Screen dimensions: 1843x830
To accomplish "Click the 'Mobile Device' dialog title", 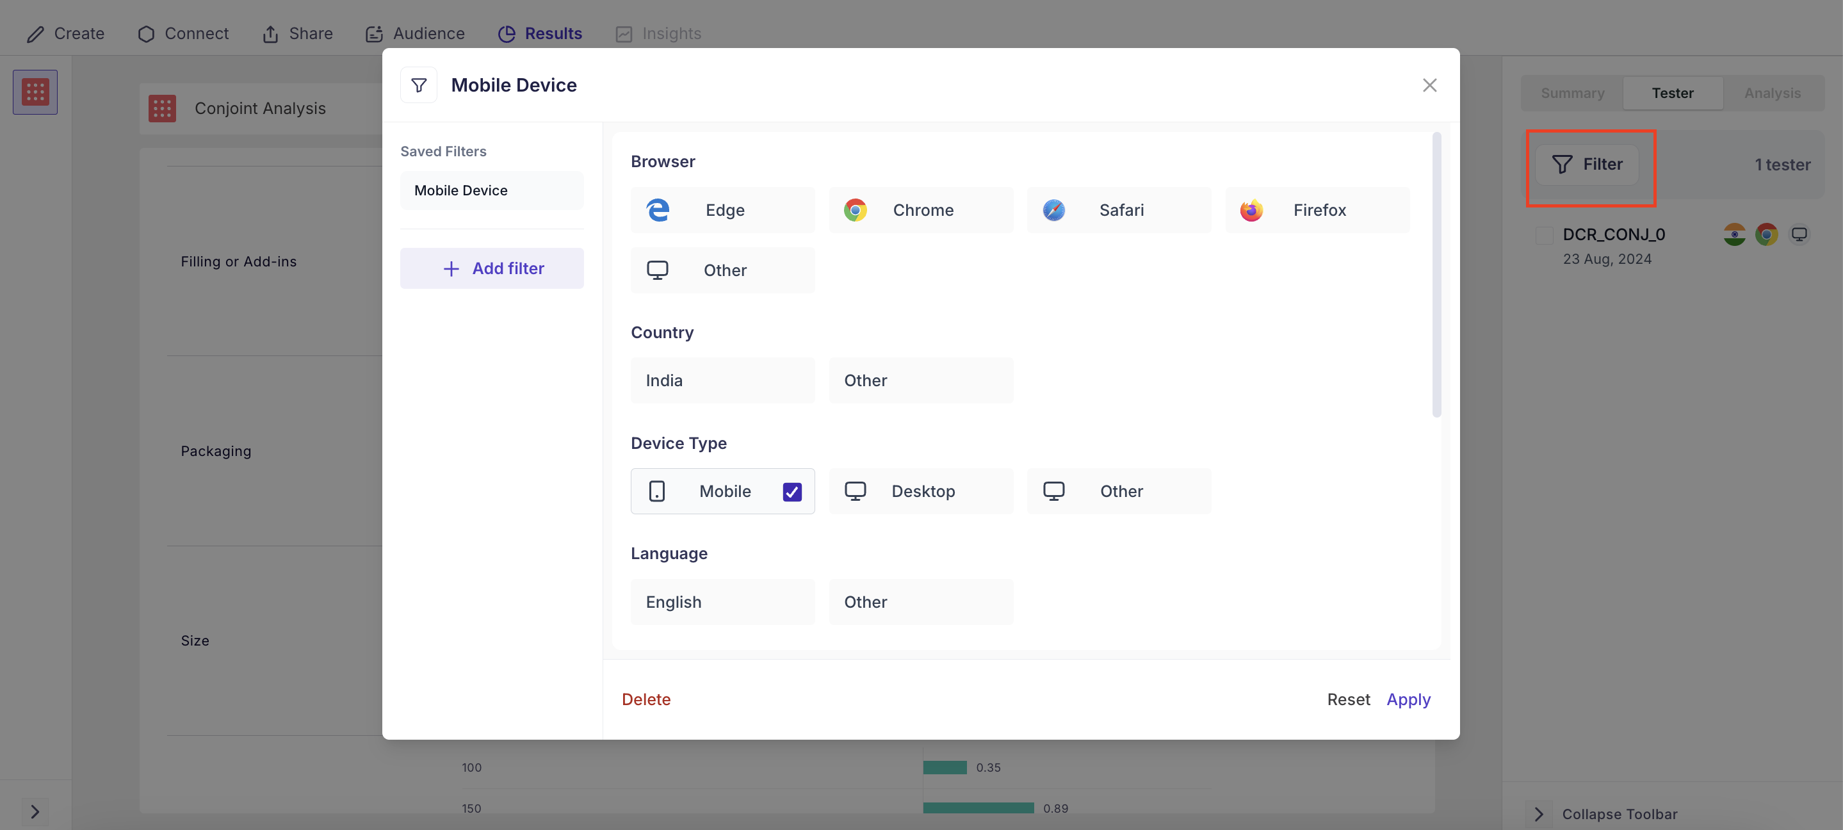I will 514,85.
